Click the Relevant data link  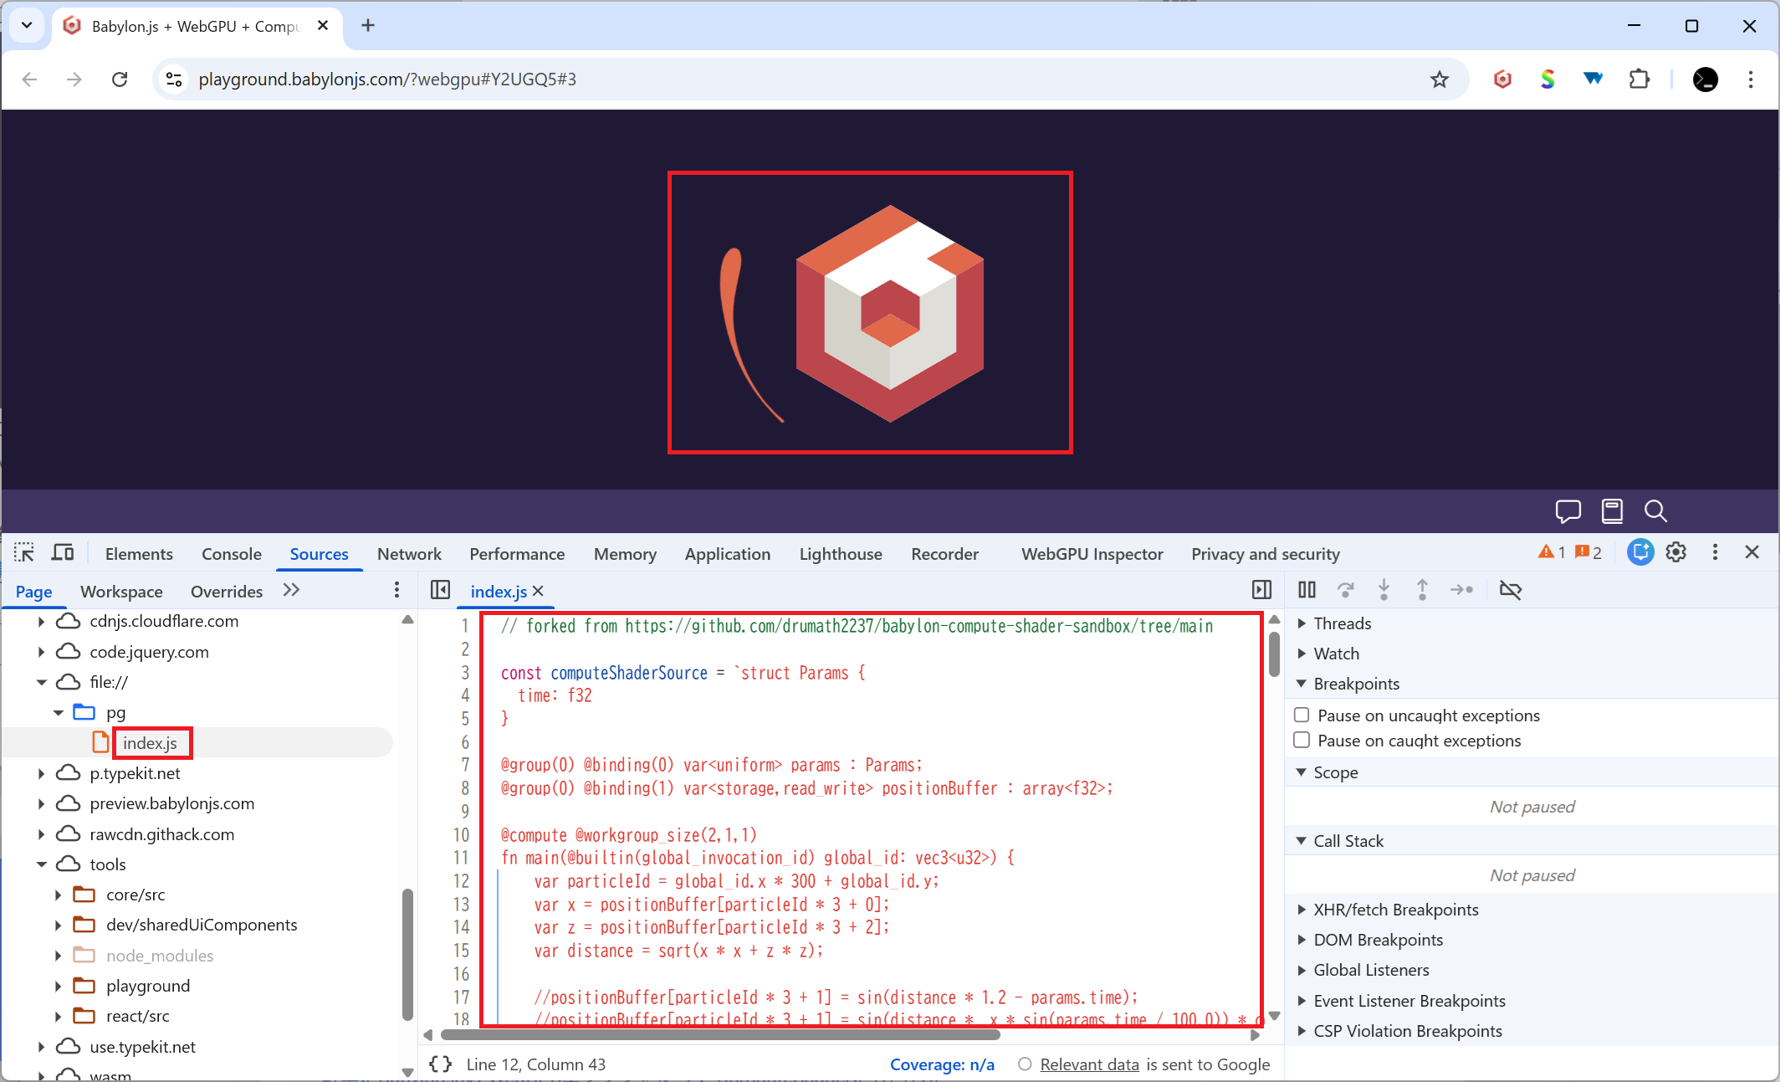point(1089,1064)
